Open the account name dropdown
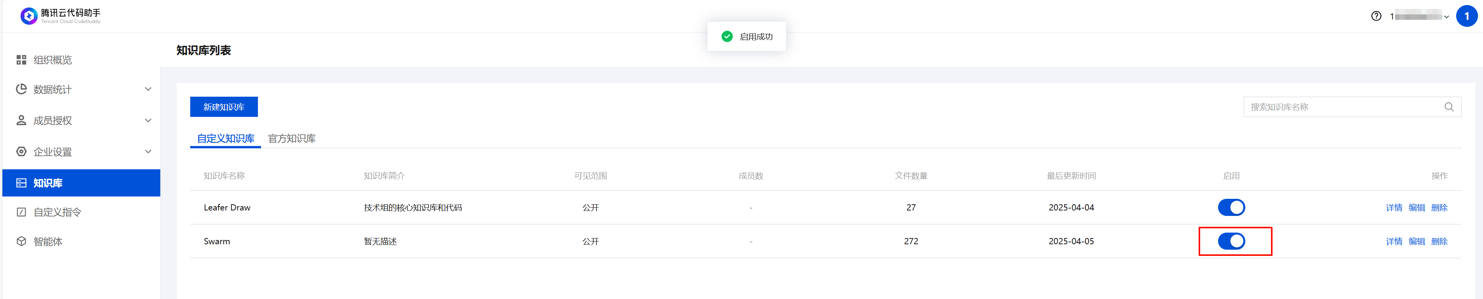The image size is (1483, 299). coord(1418,16)
